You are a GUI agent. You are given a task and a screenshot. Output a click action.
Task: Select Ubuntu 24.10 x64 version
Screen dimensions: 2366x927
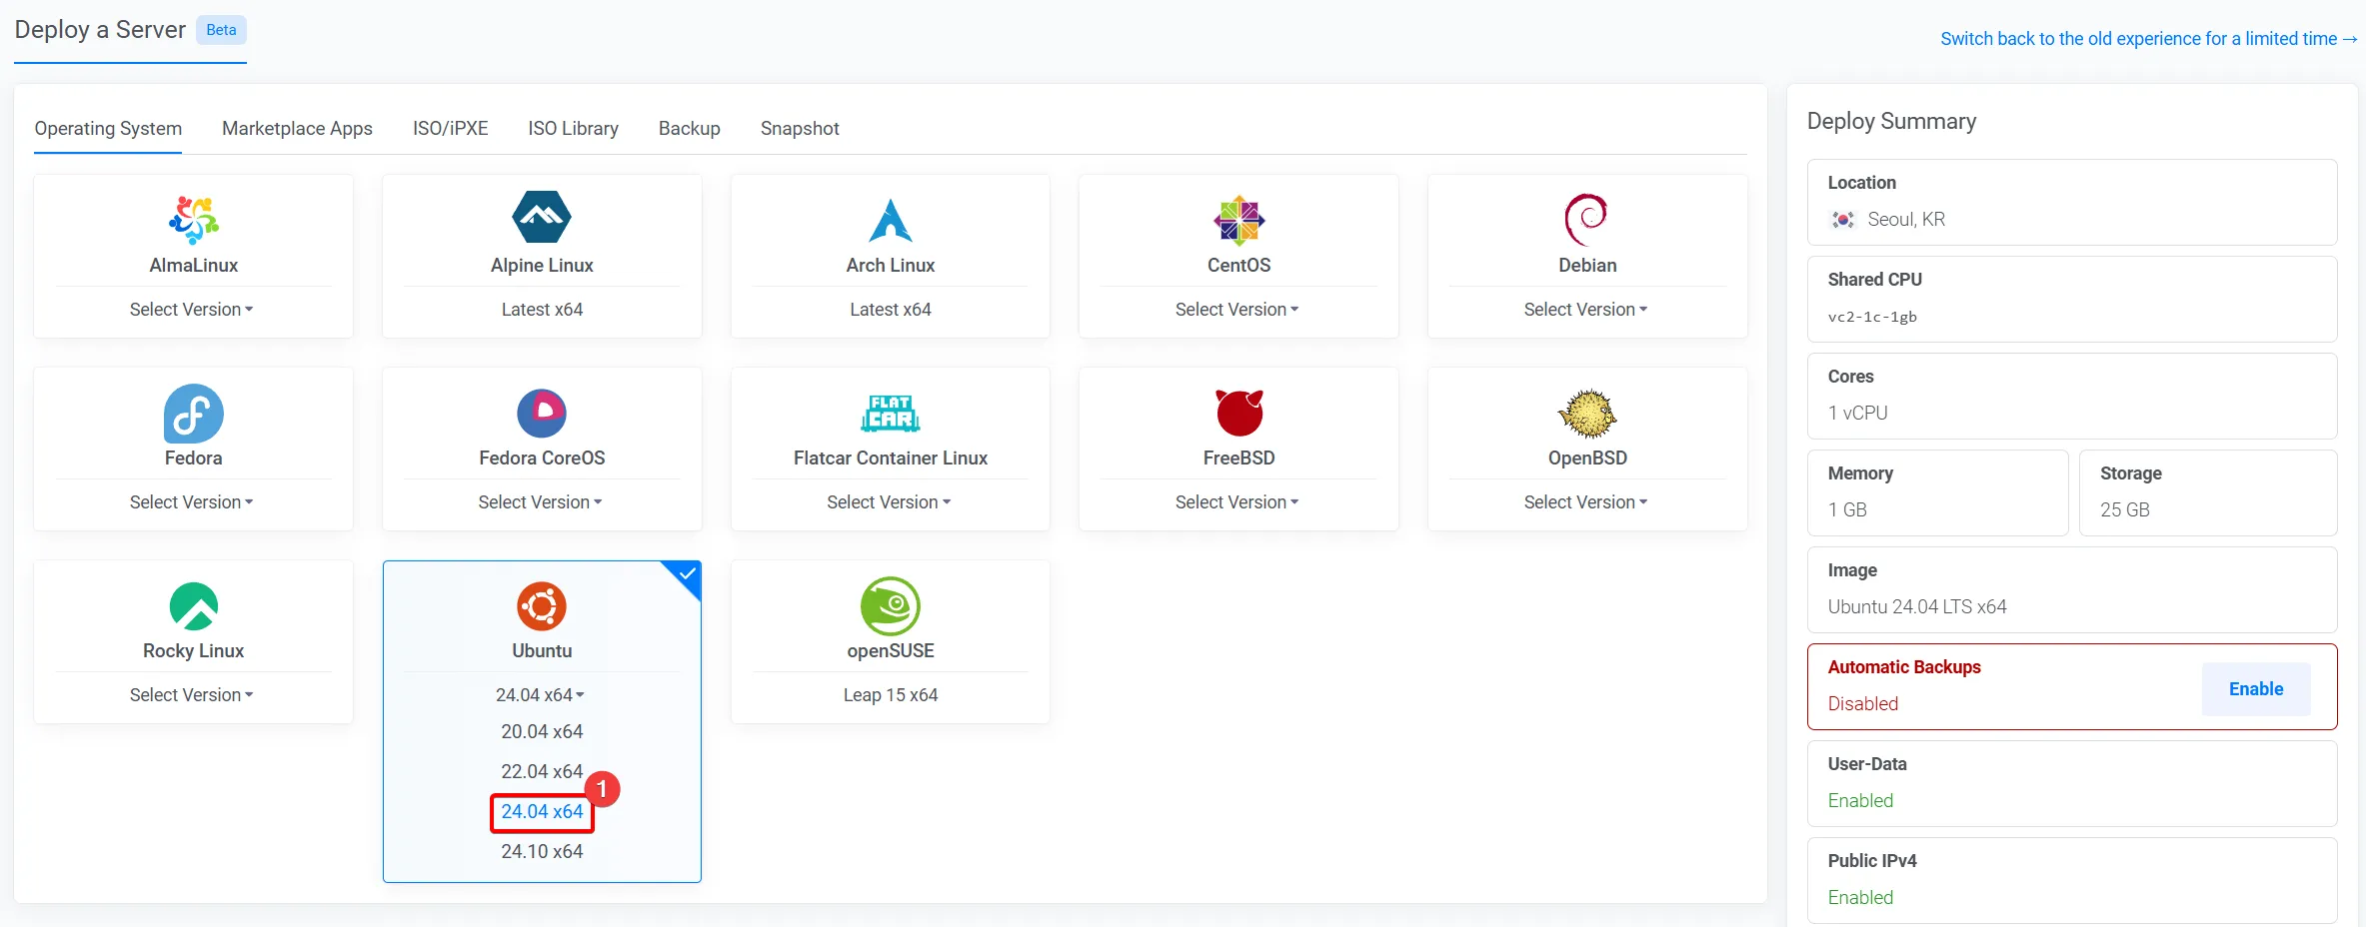542,852
